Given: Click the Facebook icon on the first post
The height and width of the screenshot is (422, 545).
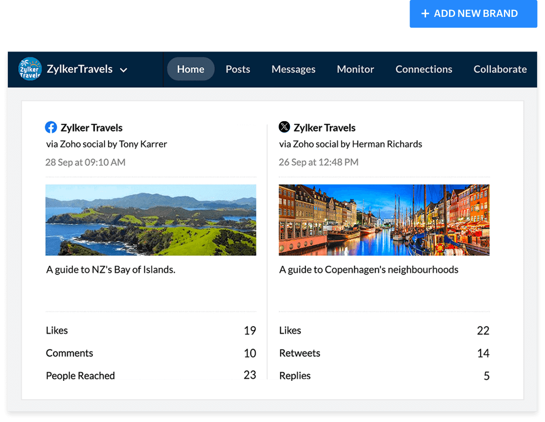Looking at the screenshot, I should (x=51, y=127).
